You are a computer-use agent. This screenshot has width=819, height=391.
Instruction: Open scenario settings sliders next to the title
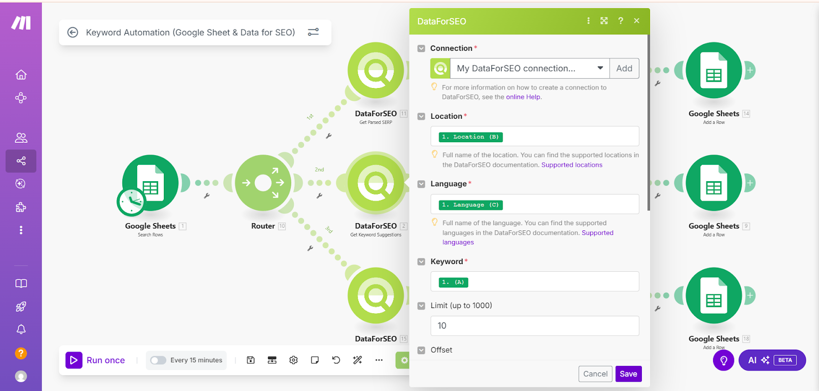[313, 32]
